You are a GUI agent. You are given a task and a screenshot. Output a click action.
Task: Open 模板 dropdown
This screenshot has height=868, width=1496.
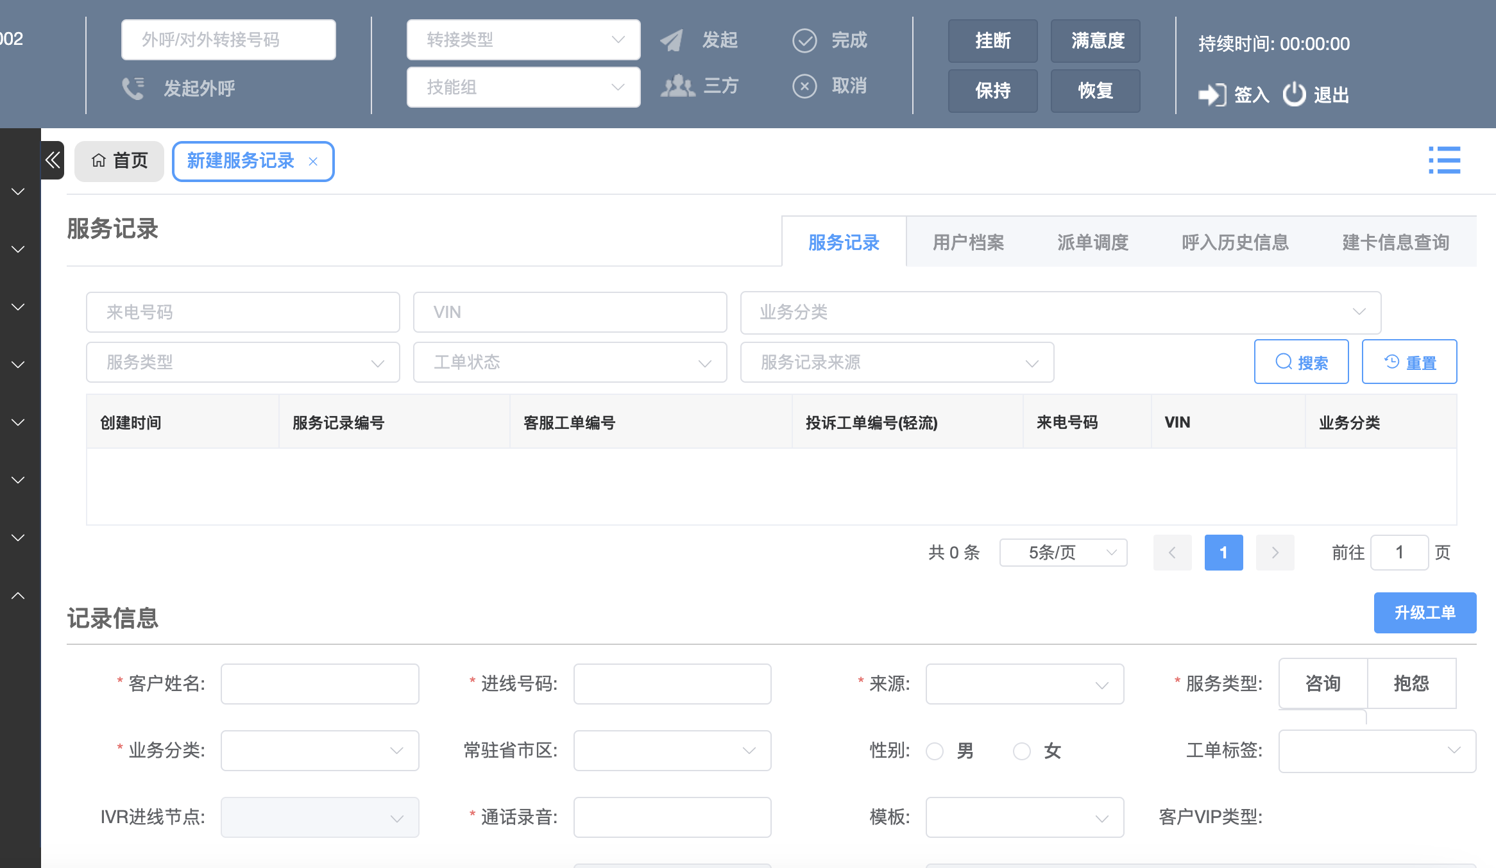tap(1024, 817)
